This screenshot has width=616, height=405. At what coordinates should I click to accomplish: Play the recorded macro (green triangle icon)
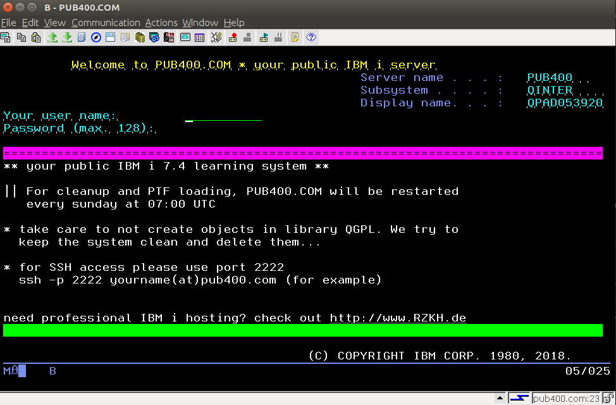point(264,37)
